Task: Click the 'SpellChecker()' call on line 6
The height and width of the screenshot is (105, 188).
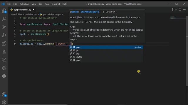Action: pos(40,34)
